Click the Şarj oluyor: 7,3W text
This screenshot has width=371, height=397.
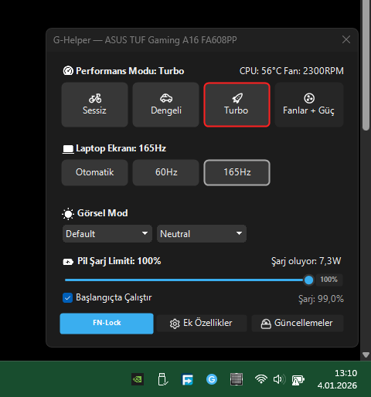306,261
